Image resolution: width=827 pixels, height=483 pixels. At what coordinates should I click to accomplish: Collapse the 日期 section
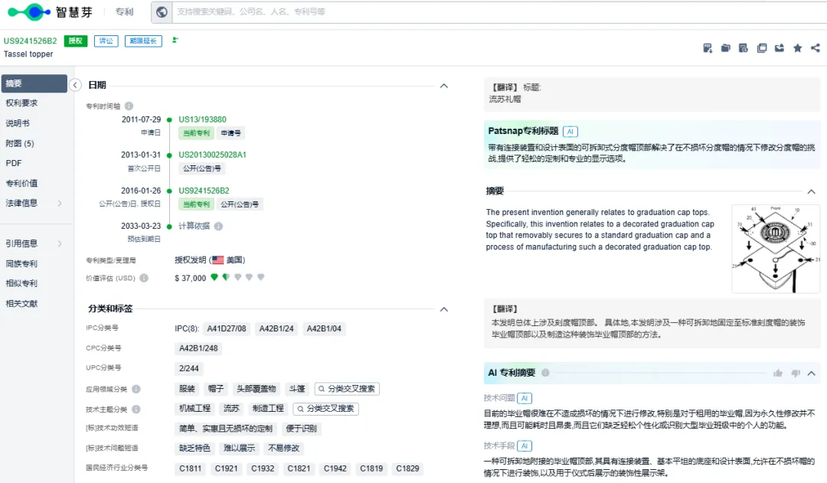click(x=444, y=86)
